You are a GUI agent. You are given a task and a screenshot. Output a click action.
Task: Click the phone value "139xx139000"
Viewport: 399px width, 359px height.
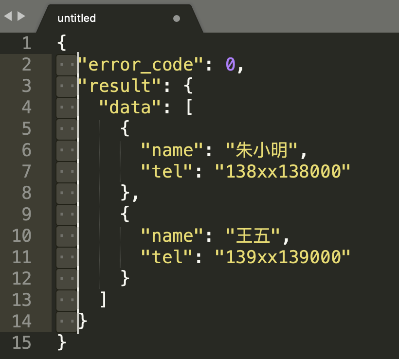[283, 257]
